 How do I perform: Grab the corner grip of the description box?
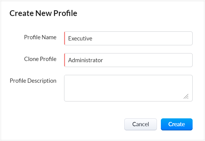pyautogui.click(x=186, y=97)
